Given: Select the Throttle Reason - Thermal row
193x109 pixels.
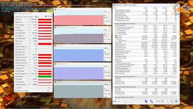Looking at the screenshot, I should pyautogui.click(x=146, y=18).
